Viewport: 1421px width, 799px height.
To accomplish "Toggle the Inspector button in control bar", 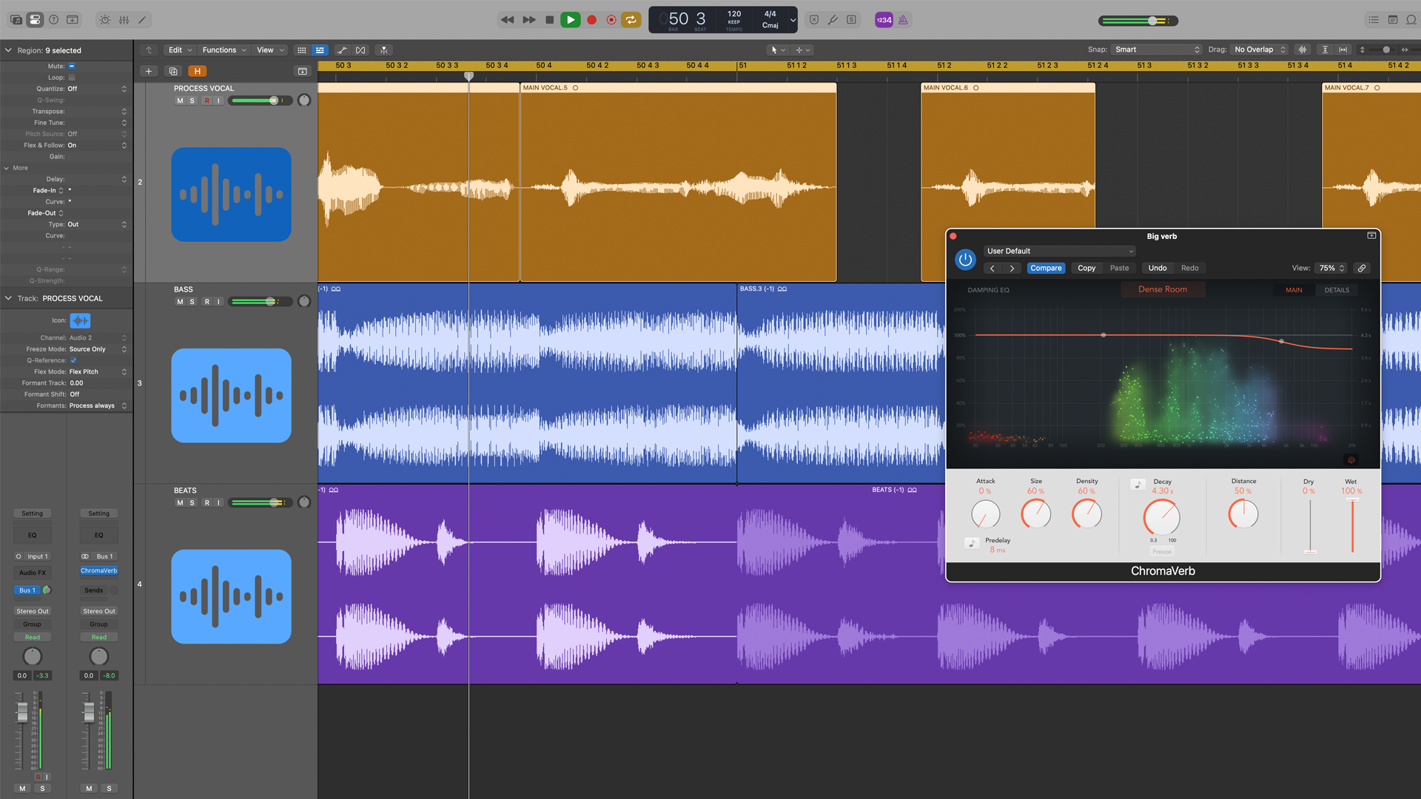I will (x=35, y=20).
